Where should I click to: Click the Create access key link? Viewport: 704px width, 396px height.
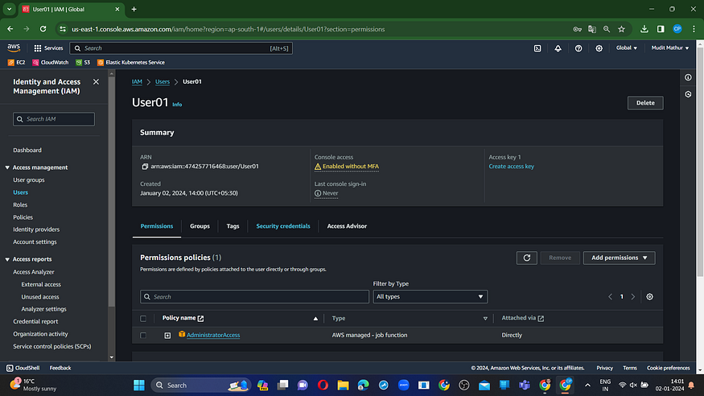click(512, 167)
